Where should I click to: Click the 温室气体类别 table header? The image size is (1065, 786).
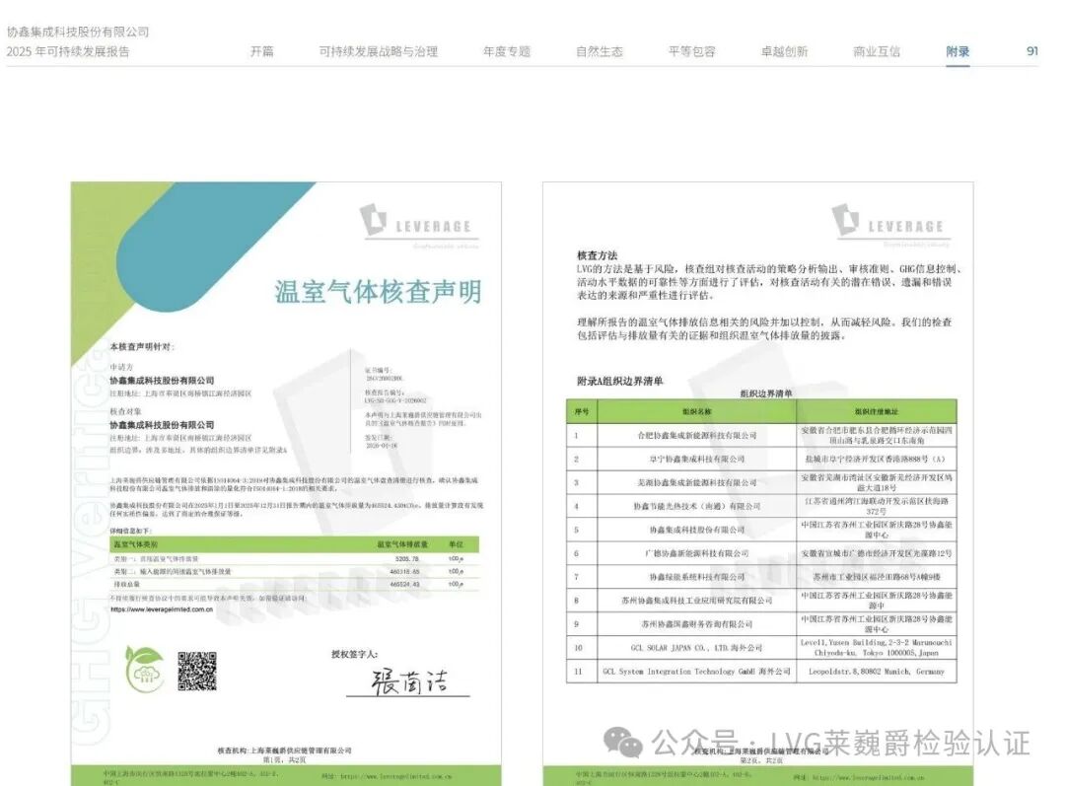click(136, 544)
